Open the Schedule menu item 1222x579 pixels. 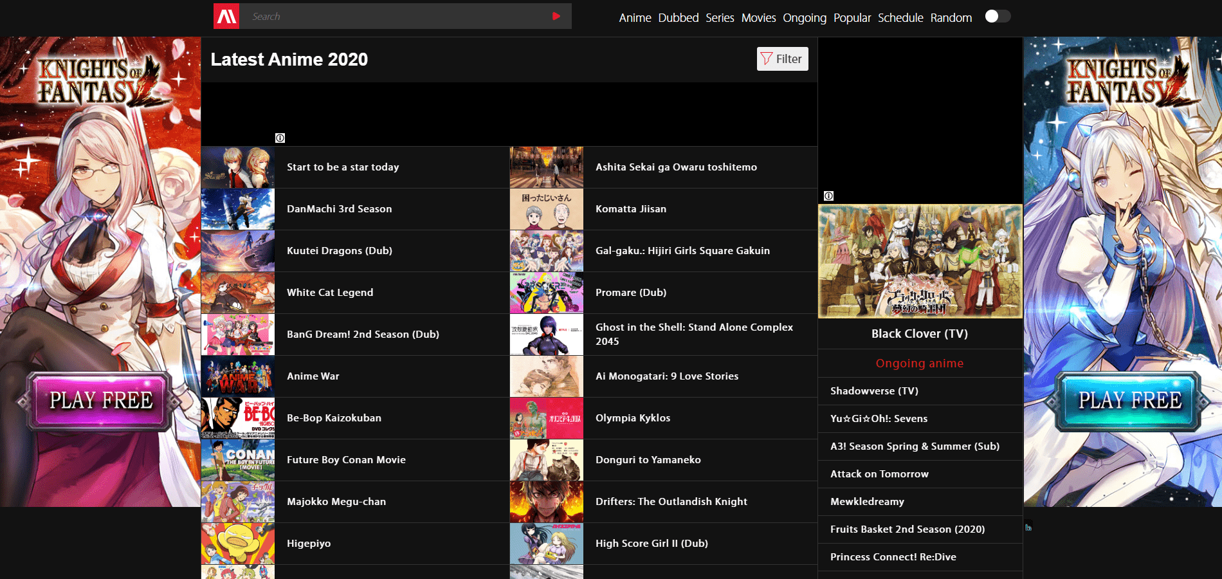click(900, 18)
